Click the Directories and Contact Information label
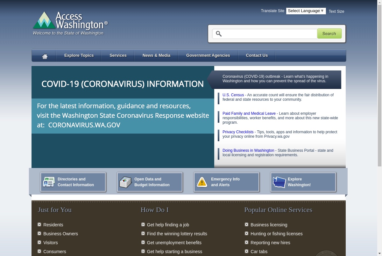The image size is (382, 256). pos(76,182)
